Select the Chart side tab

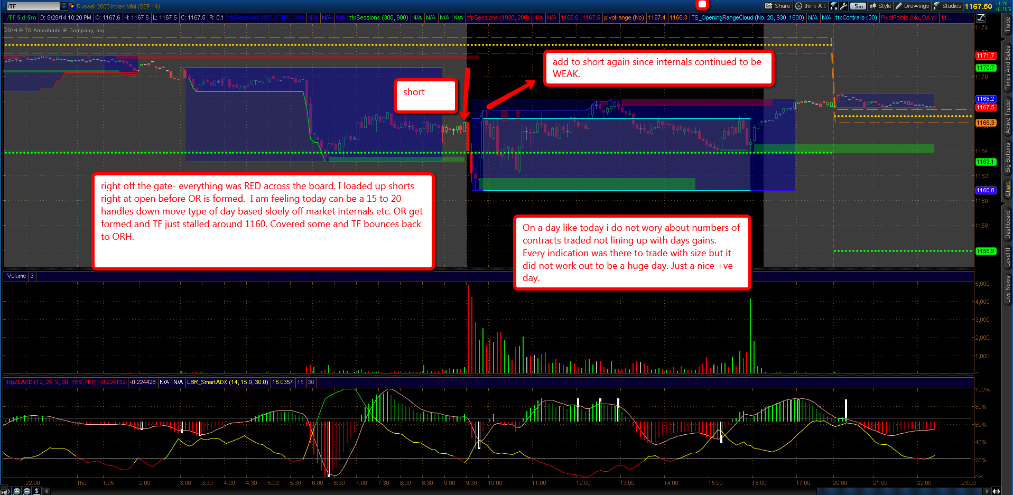(1007, 189)
